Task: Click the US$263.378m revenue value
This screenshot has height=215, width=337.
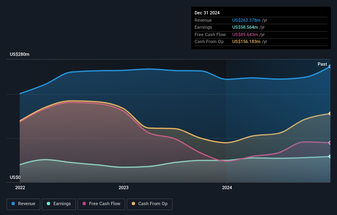Action: click(246, 20)
